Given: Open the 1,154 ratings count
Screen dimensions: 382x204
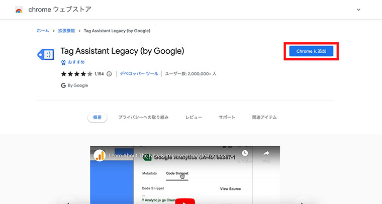Looking at the screenshot, I should (x=99, y=74).
